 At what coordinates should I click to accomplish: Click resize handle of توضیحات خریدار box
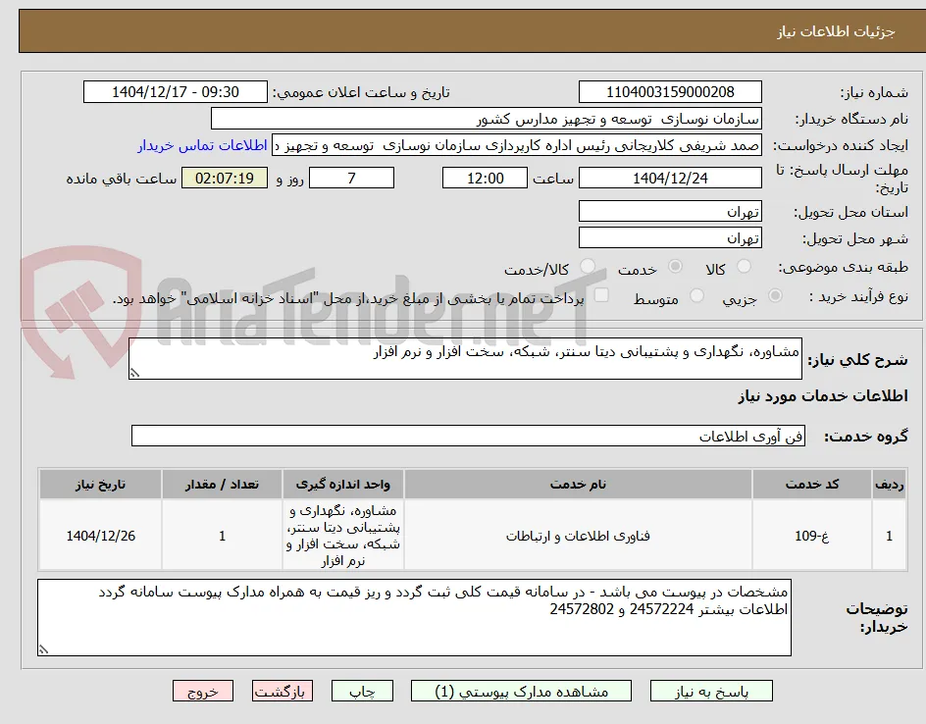(43, 649)
